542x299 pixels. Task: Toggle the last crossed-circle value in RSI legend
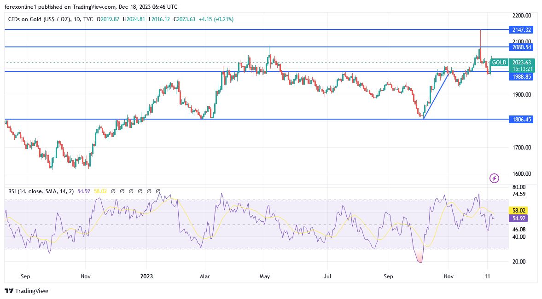point(157,190)
